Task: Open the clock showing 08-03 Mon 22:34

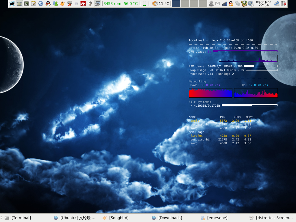Action: coord(264,3)
